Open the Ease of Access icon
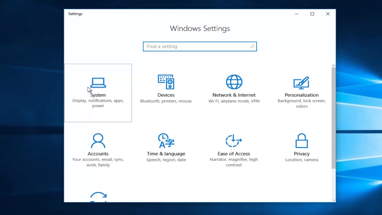Viewport: 382px width, 215px height. [234, 141]
